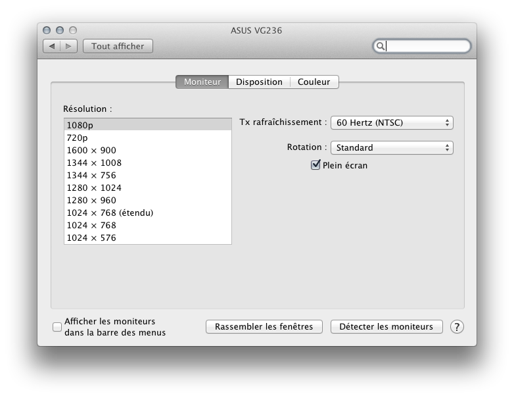Enable Afficher les moniteurs dans la barre des menus
This screenshot has width=514, height=398.
57,327
